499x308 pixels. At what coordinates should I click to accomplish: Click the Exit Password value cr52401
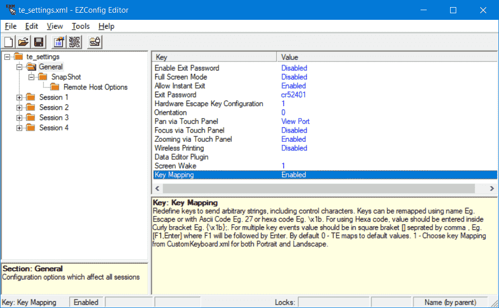tap(294, 95)
